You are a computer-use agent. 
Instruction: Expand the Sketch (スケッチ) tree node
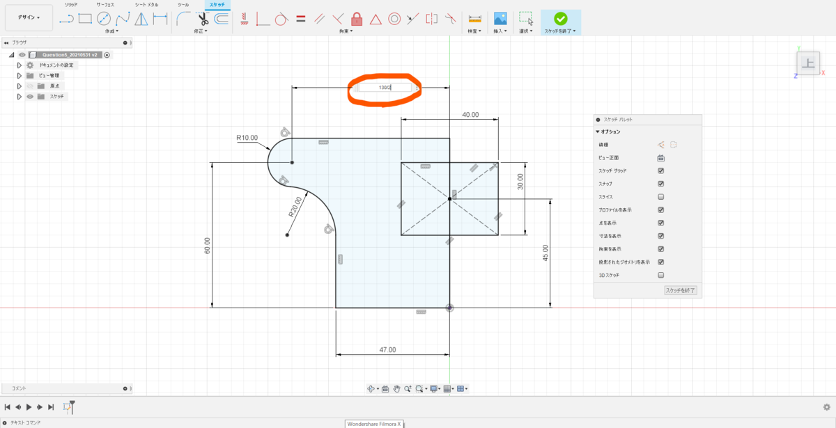[x=20, y=97]
